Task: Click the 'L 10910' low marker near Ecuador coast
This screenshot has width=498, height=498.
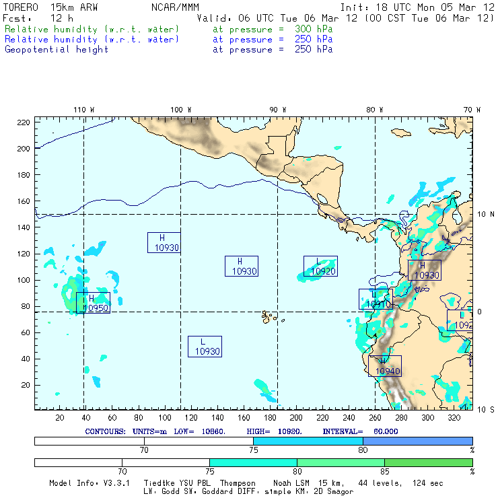Action: (x=376, y=299)
